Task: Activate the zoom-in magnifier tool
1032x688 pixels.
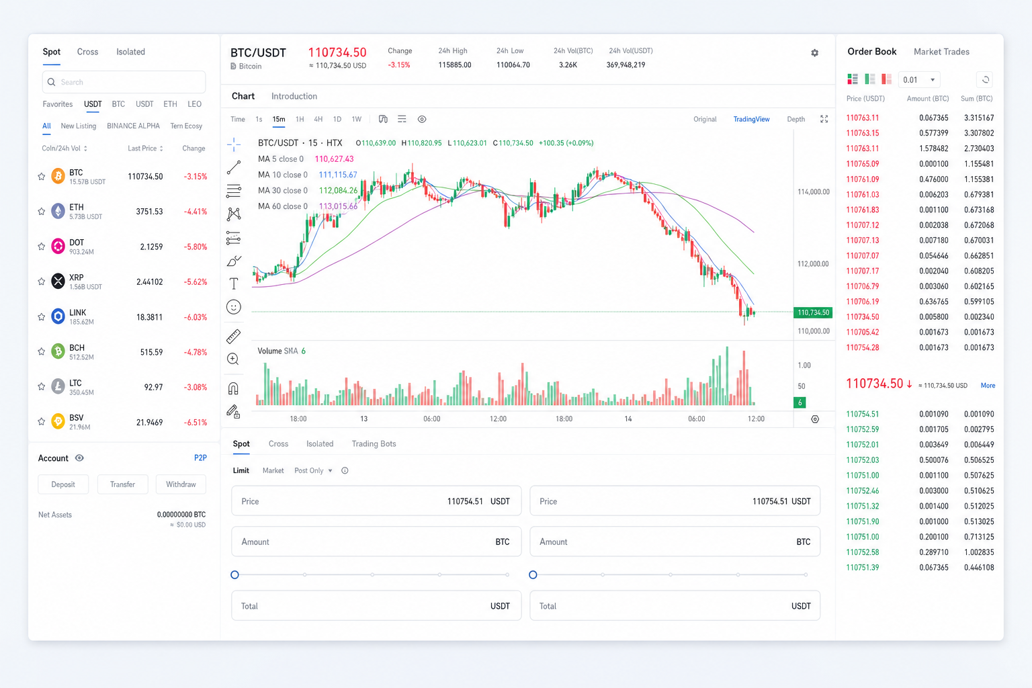Action: 233,359
